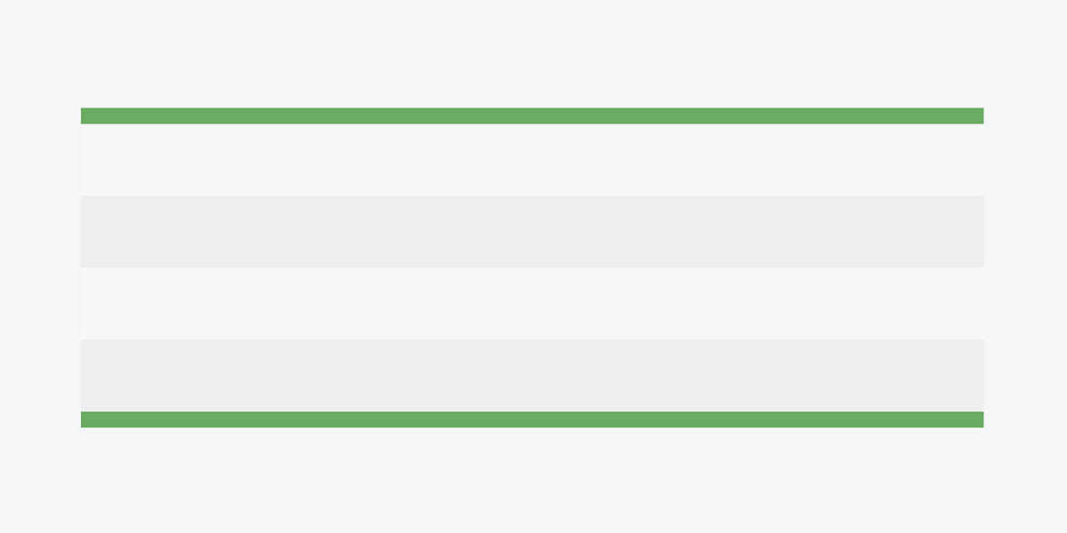This screenshot has height=533, width=1067.
Task: Click the lower lighter striped row
Action: 532,304
